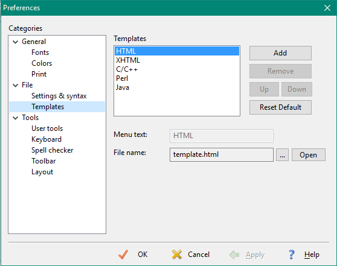The width and height of the screenshot is (337, 266).
Task: Click the green arrow Apply icon
Action: tap(234, 255)
